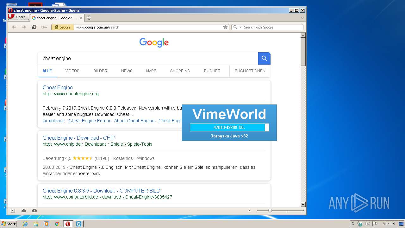Image resolution: width=405 pixels, height=228 pixels.
Task: Go forward with the Opera forward arrow
Action: [24, 27]
